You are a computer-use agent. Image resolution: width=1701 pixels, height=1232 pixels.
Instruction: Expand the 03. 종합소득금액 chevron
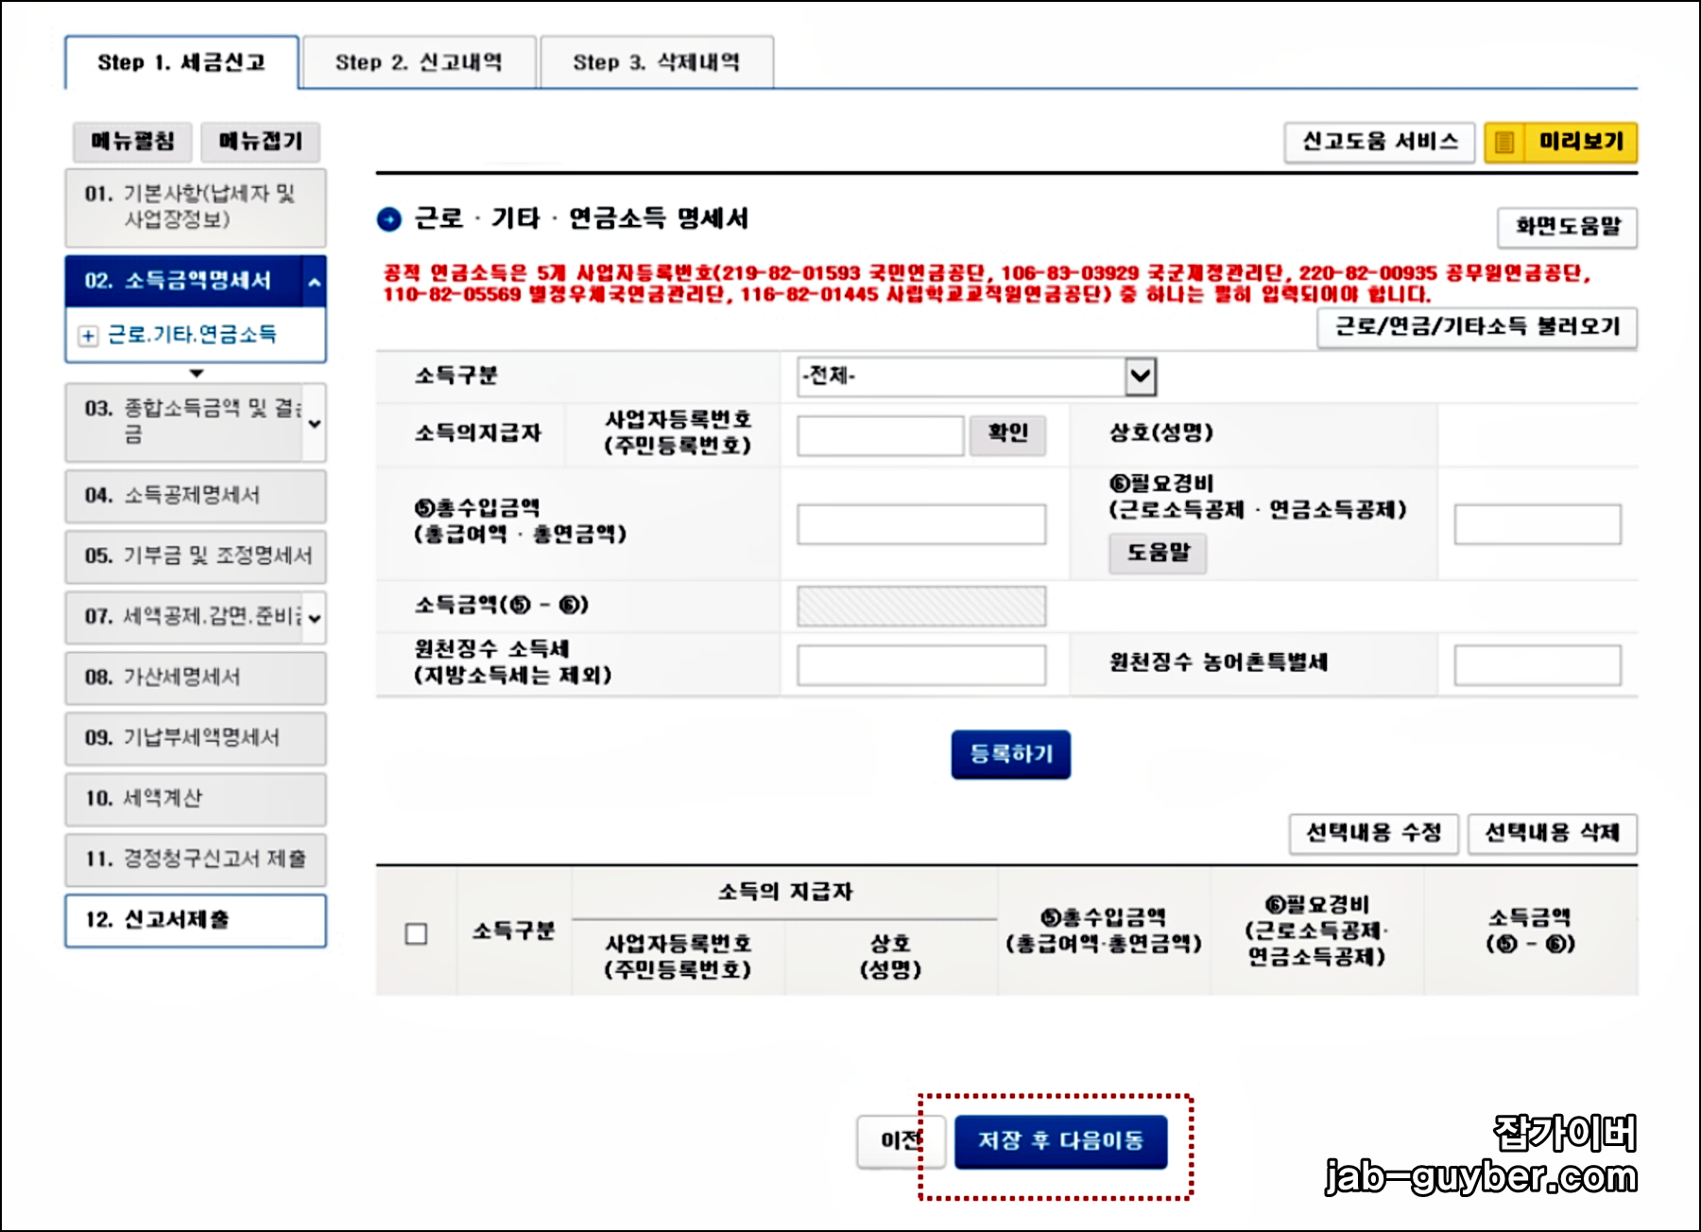(x=315, y=423)
